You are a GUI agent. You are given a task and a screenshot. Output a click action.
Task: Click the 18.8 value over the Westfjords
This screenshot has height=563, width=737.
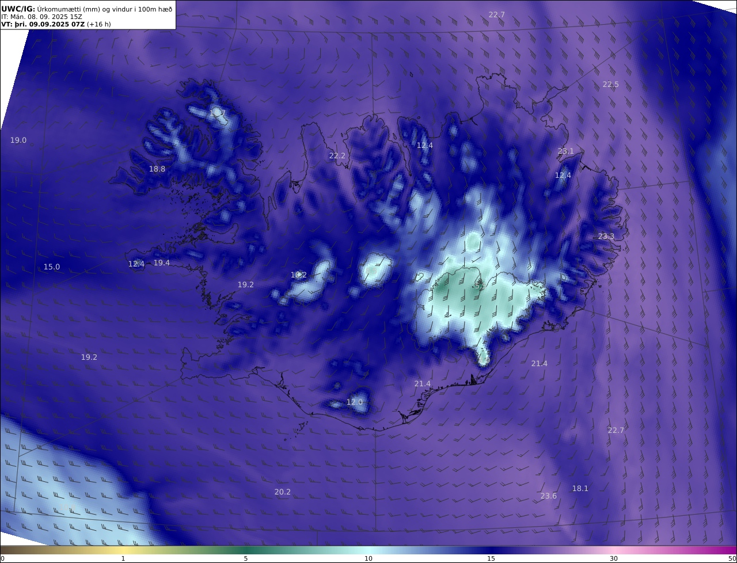click(157, 169)
